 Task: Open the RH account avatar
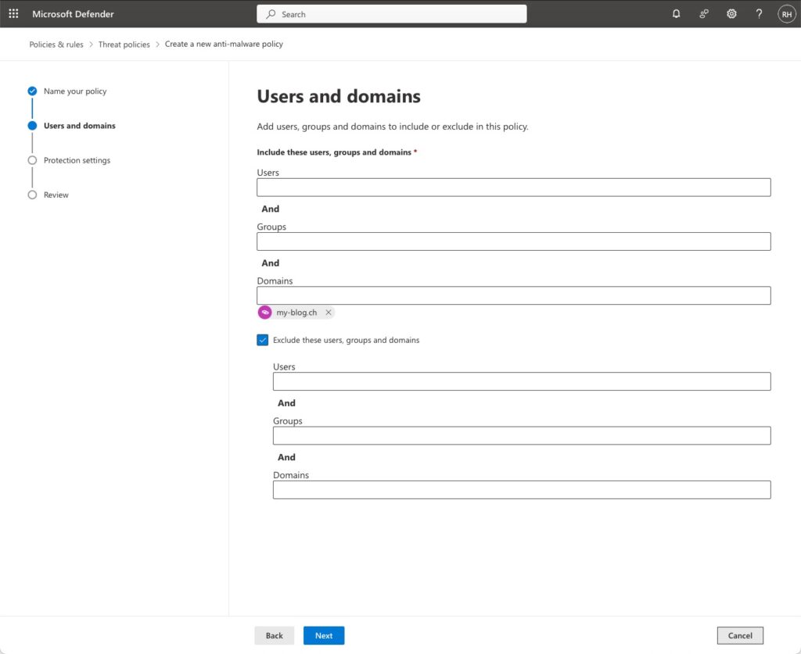click(785, 14)
